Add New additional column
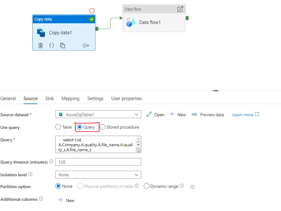The height and width of the screenshot is (211, 281). [66, 200]
